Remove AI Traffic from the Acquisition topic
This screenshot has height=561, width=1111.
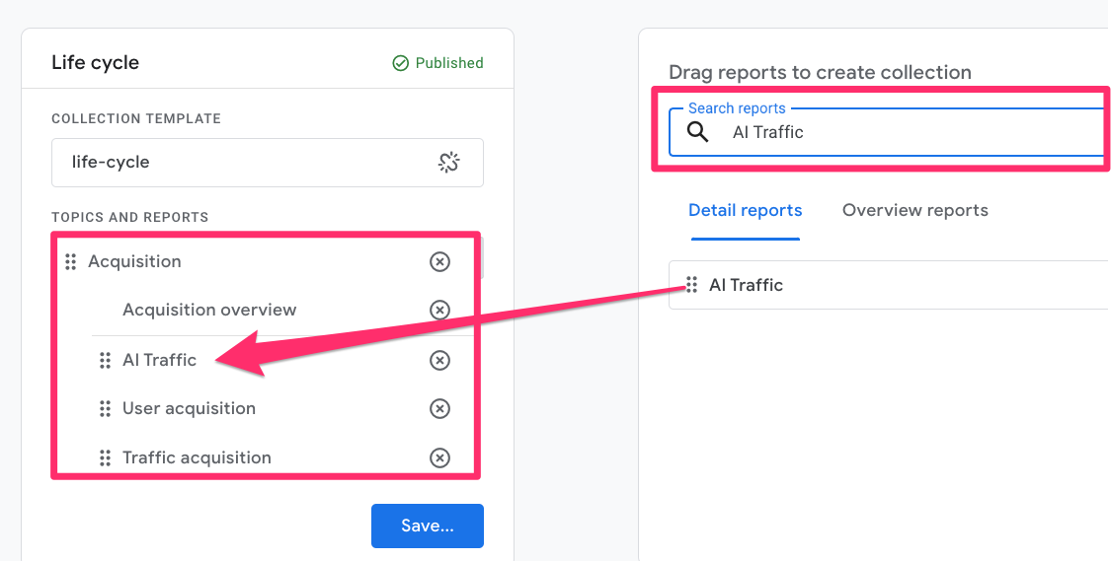439,360
